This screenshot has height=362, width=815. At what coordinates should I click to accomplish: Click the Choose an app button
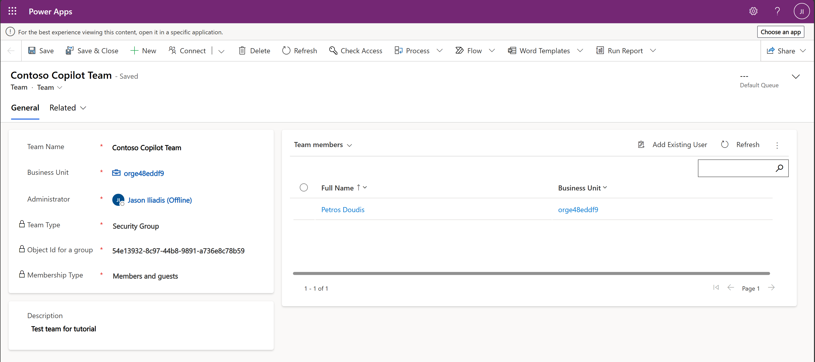tap(780, 32)
